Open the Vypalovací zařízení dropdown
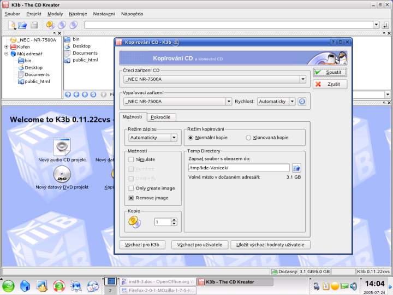 tap(229, 102)
